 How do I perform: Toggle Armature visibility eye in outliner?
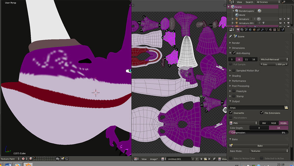[x=280, y=19]
